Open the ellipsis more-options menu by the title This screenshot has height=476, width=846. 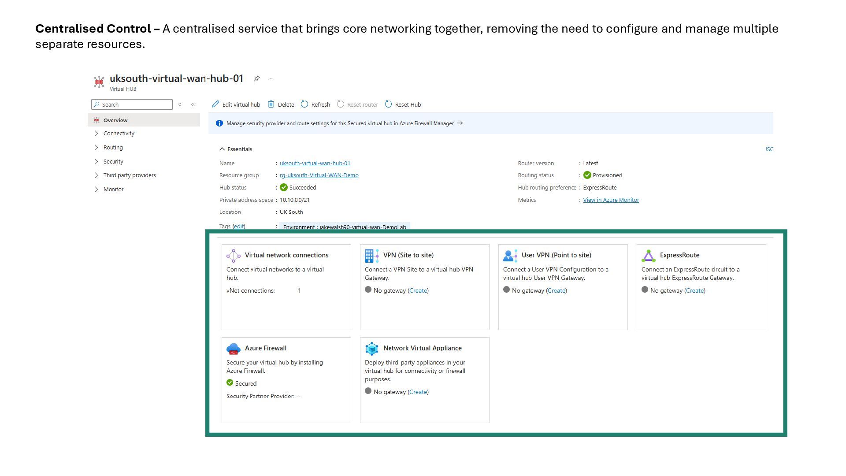click(x=271, y=78)
